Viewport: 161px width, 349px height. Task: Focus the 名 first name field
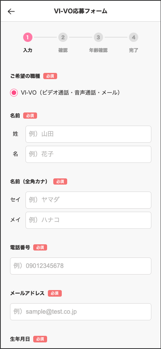(x=88, y=154)
